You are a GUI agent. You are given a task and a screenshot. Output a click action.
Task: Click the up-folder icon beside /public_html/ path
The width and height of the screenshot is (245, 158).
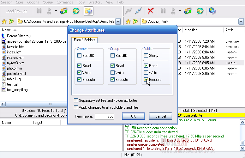pos(135,21)
